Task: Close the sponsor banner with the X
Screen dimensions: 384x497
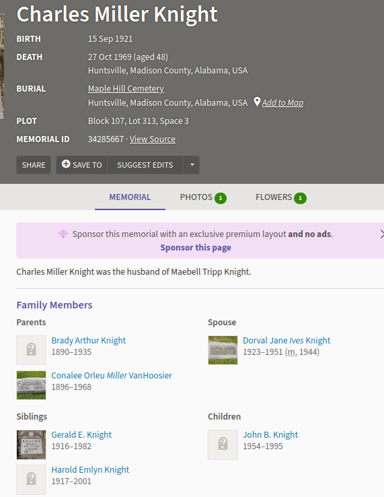Action: pos(381,234)
